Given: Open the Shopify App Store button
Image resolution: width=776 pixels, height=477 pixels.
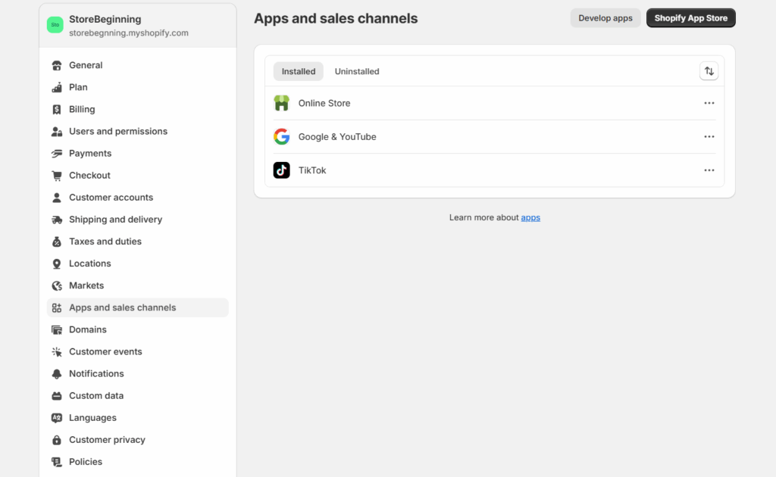Looking at the screenshot, I should pos(690,18).
